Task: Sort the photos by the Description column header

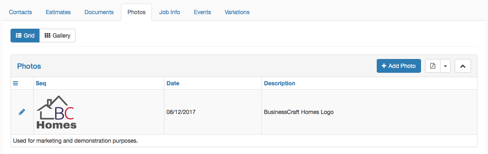Action: click(279, 83)
